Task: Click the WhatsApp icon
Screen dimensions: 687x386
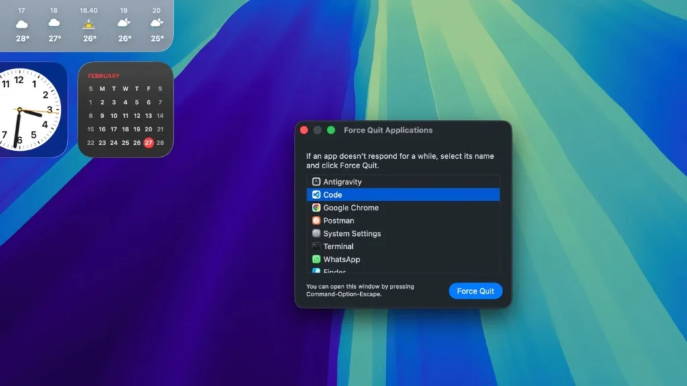Action: point(315,259)
